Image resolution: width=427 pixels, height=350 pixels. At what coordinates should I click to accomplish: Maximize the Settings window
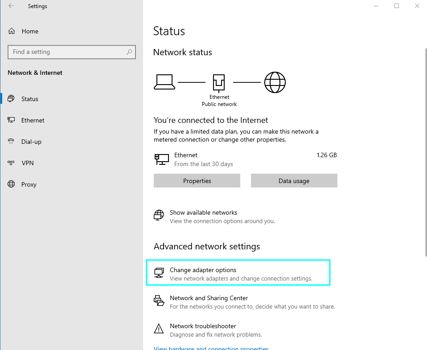tap(397, 6)
